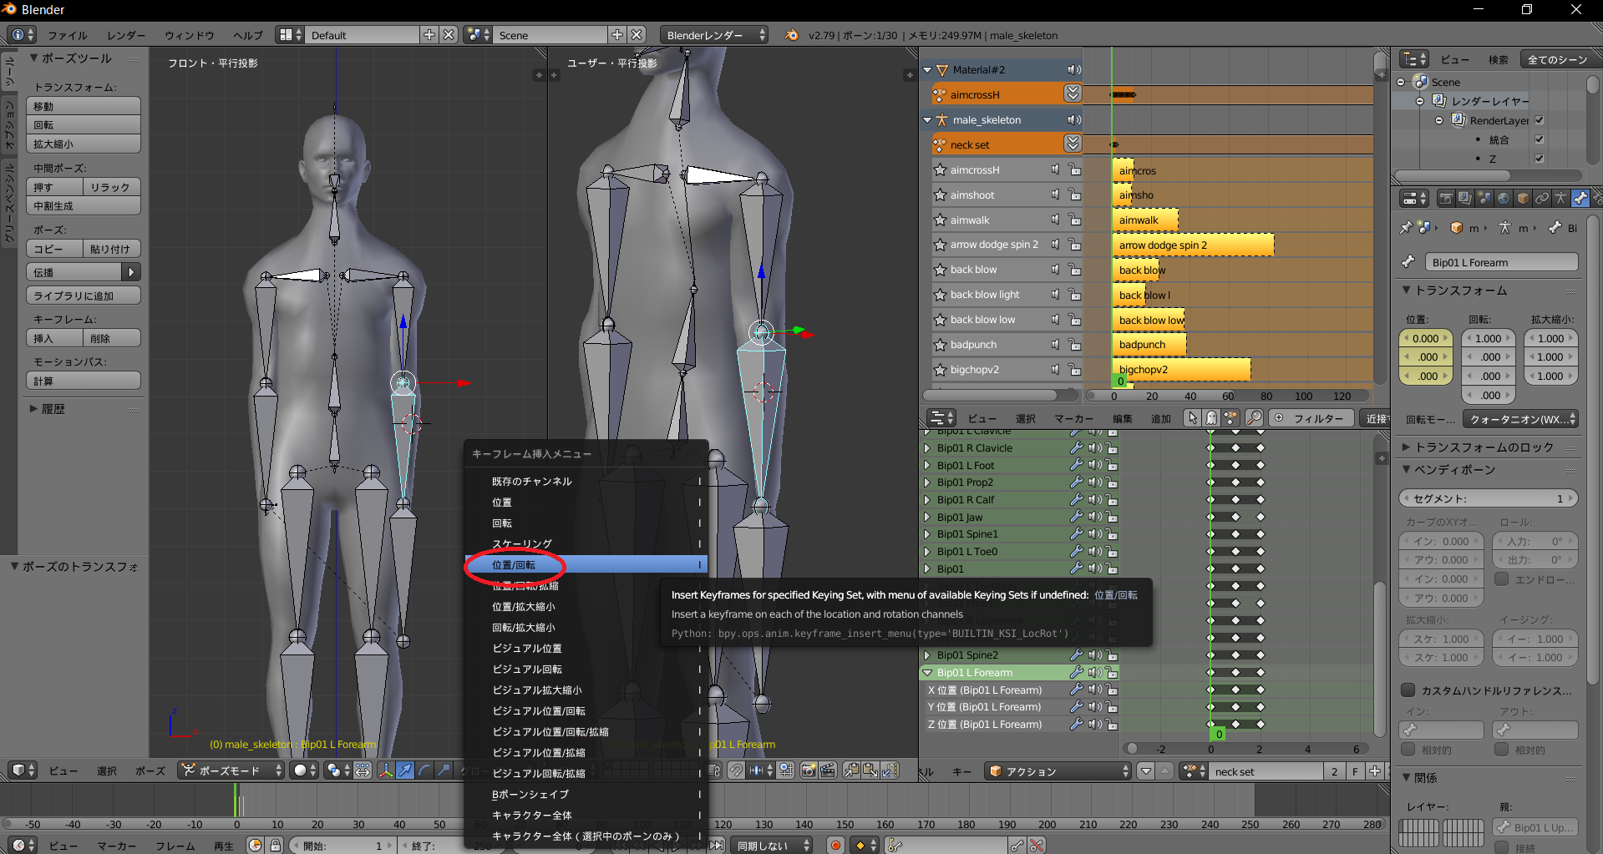Open the Blenderレンダー engine dropdown
The image size is (1603, 854).
(714, 35)
